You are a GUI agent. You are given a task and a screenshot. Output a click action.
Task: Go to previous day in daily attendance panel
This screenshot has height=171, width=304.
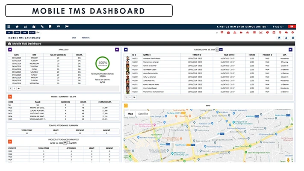(x=126, y=50)
